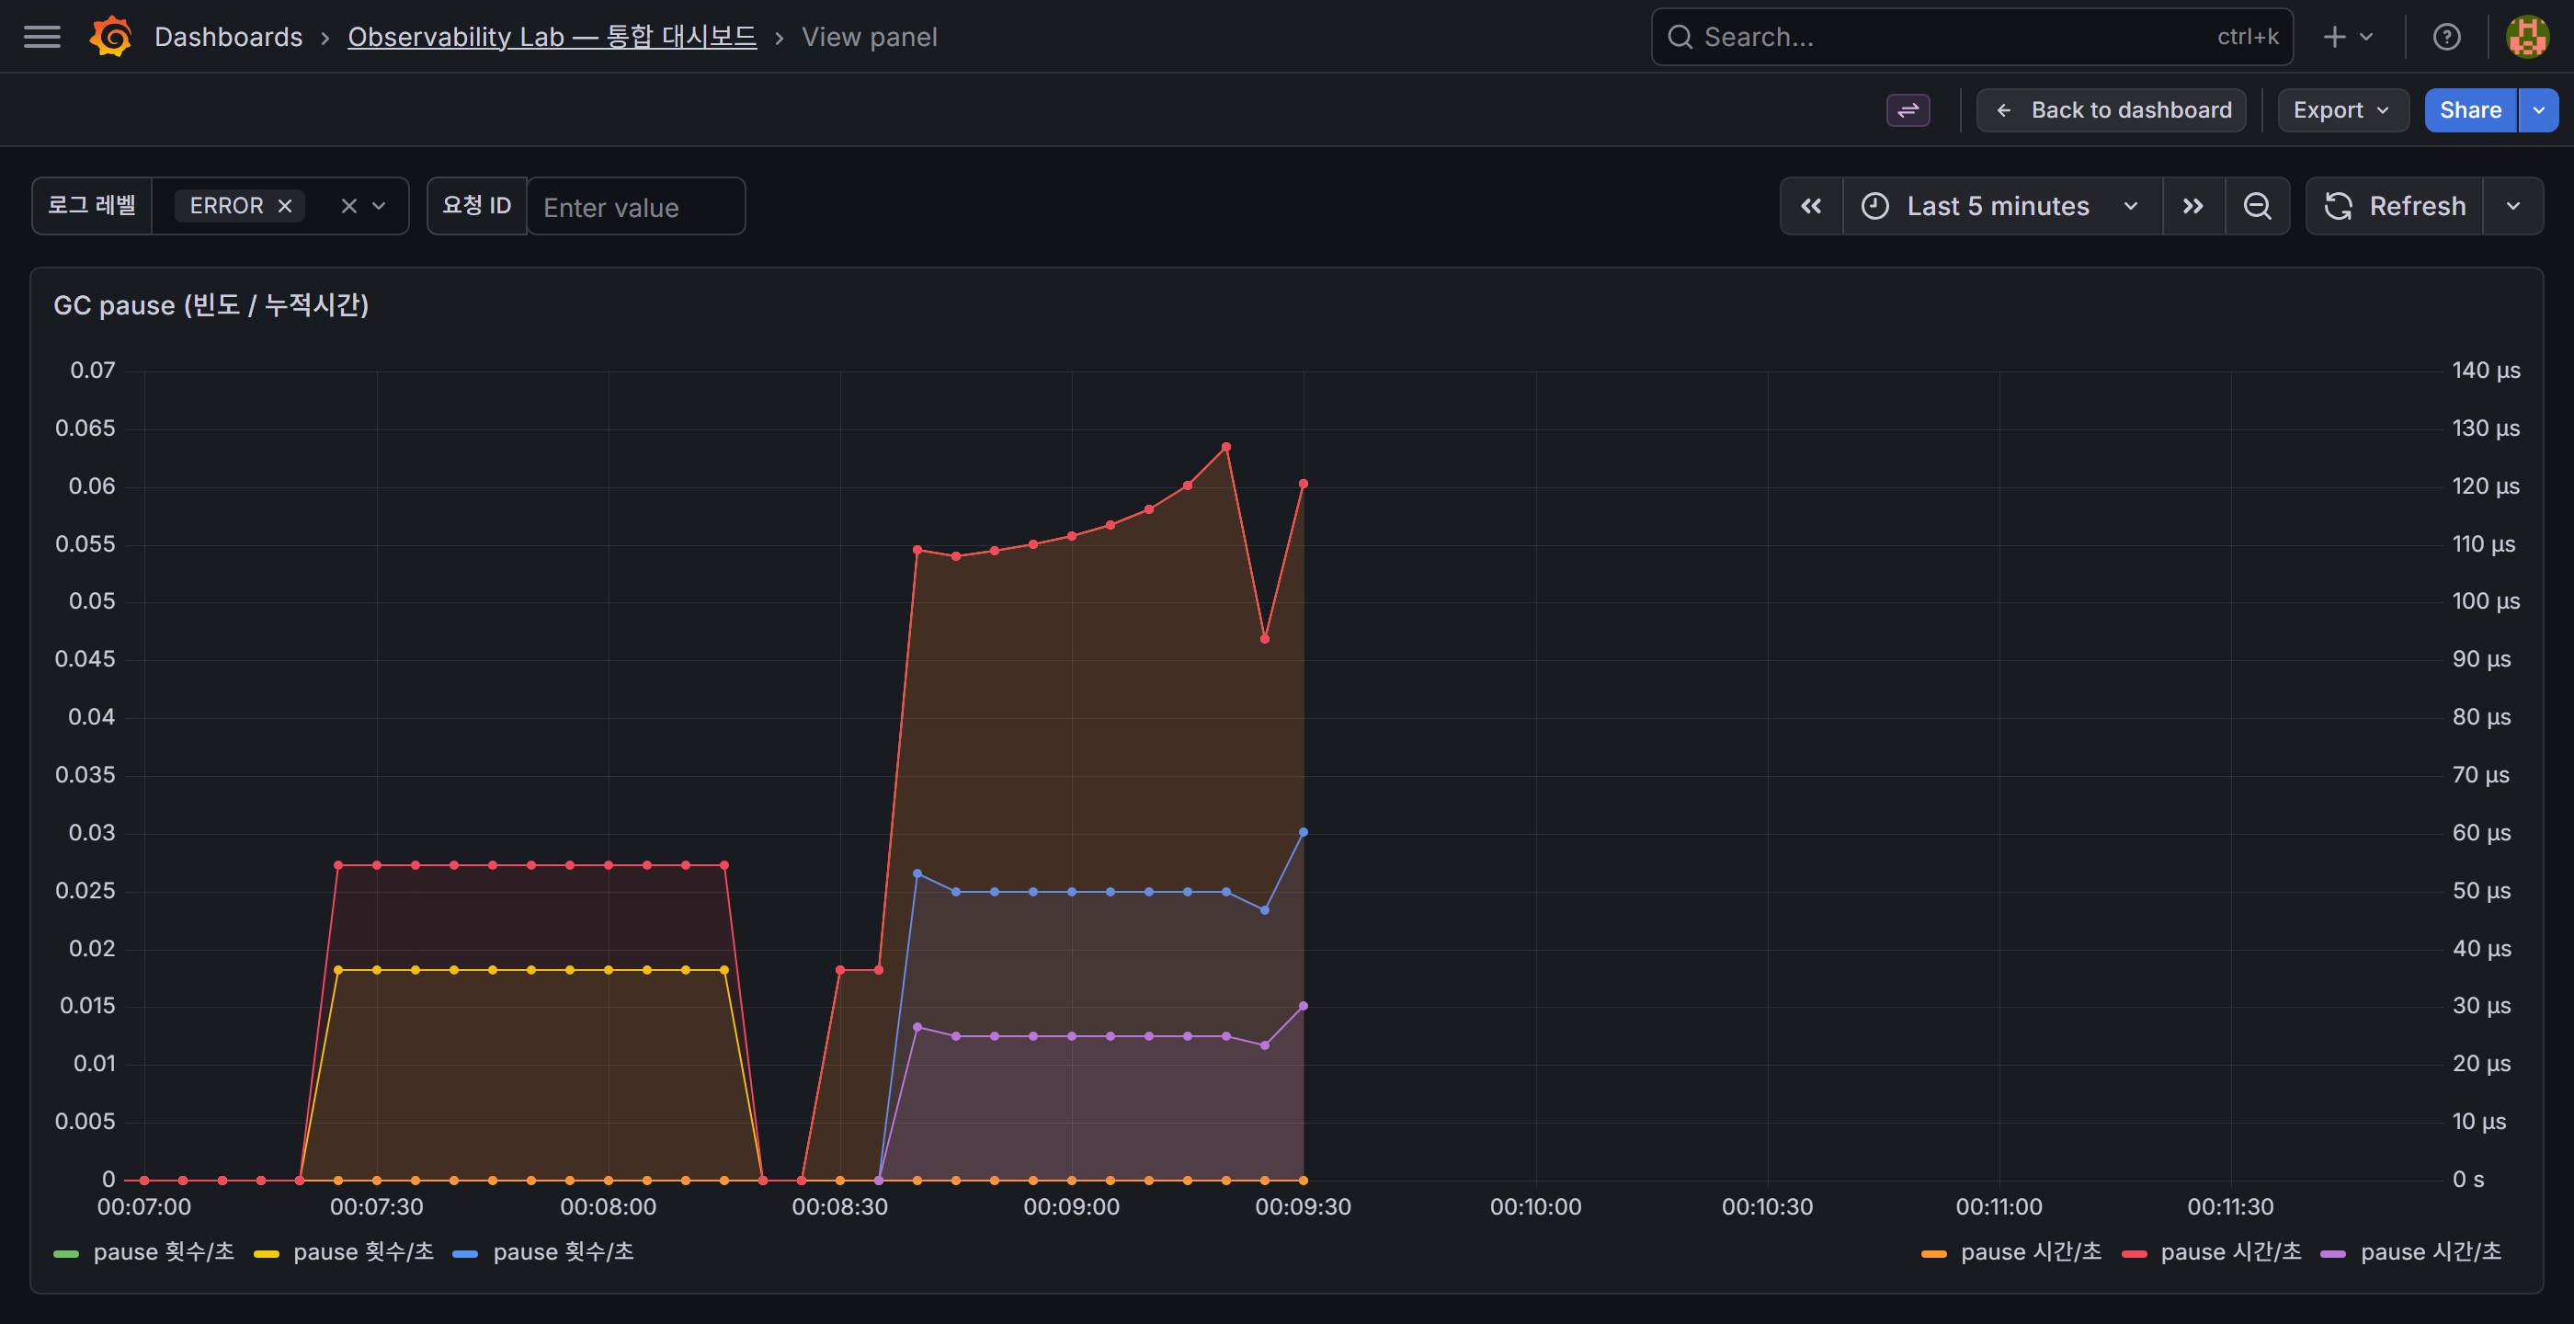
Task: Click green legend color swatch
Action: (x=66, y=1253)
